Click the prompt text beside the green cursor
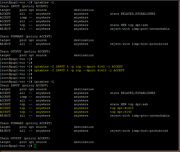The width and height of the screenshot is (180, 152). tap(16, 146)
